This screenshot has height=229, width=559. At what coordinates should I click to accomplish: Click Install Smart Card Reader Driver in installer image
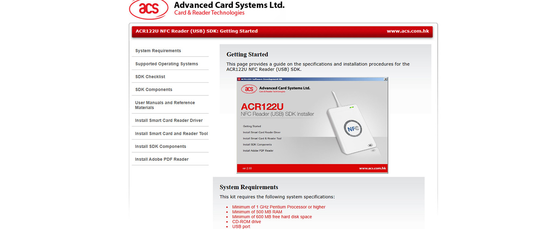pyautogui.click(x=262, y=132)
